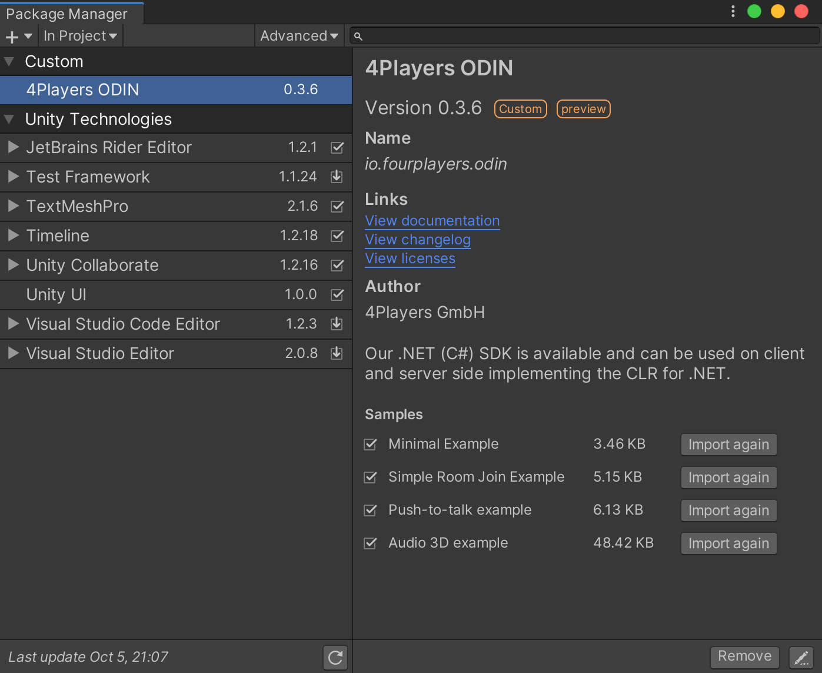Click the Version 0.3.6 heading
Screen dimensions: 822x673
[x=424, y=108]
